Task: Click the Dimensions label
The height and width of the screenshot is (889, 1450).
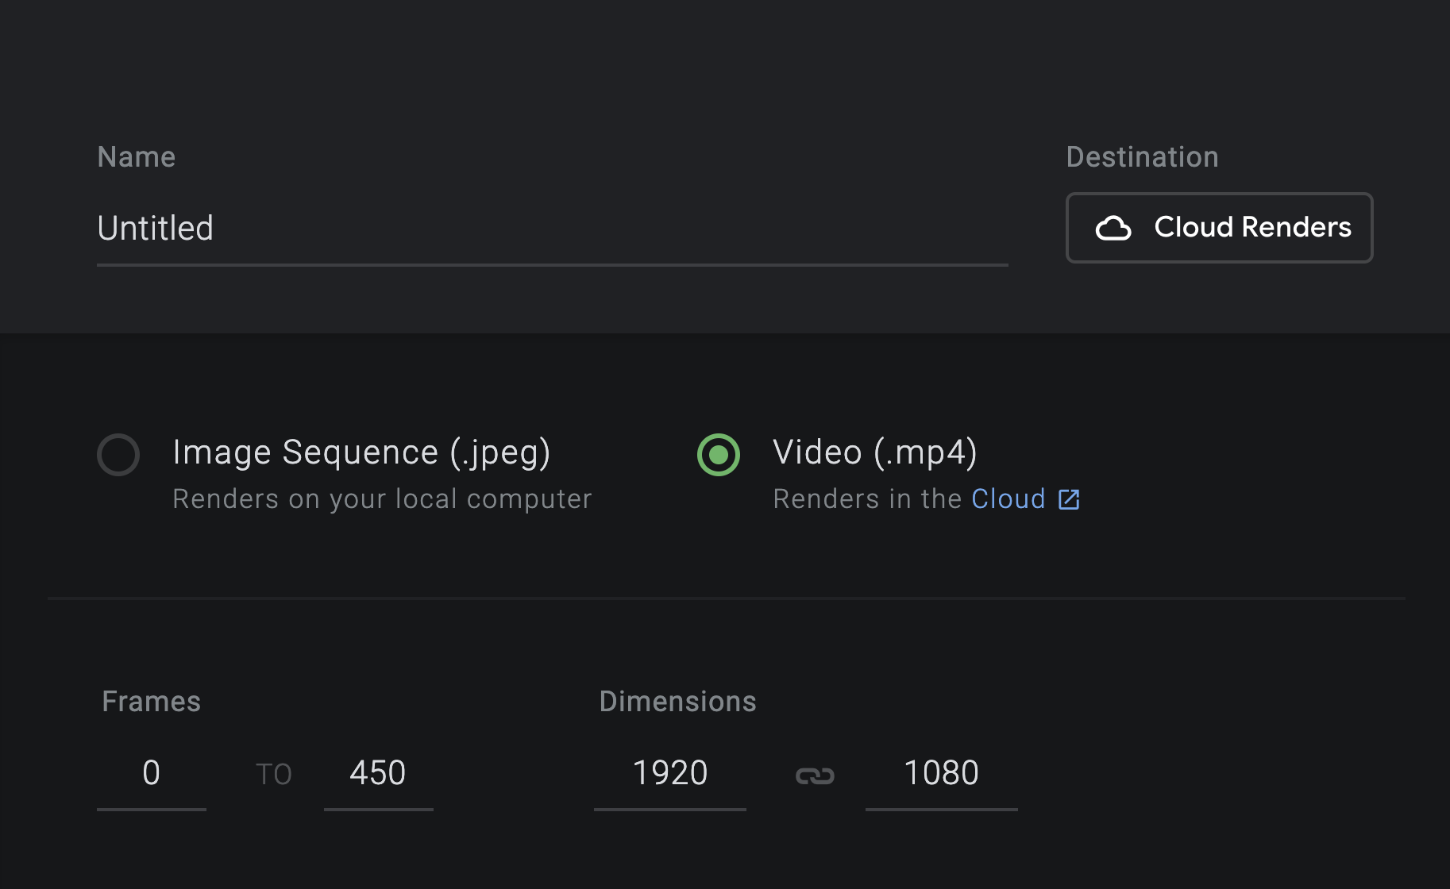Action: coord(677,702)
